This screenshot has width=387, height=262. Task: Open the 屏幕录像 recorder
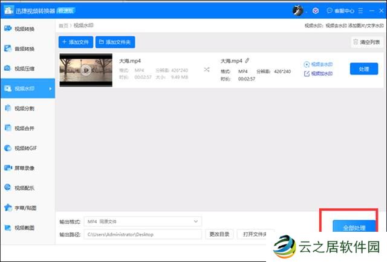pyautogui.click(x=24, y=168)
